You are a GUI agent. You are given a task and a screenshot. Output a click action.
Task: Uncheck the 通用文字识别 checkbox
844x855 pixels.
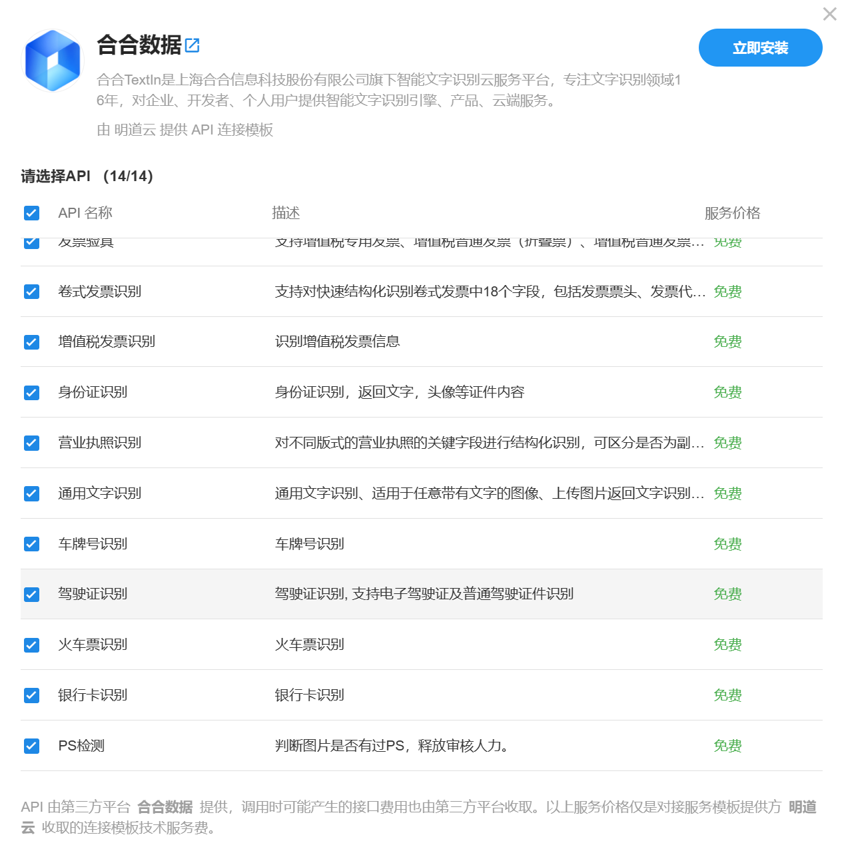click(x=31, y=493)
